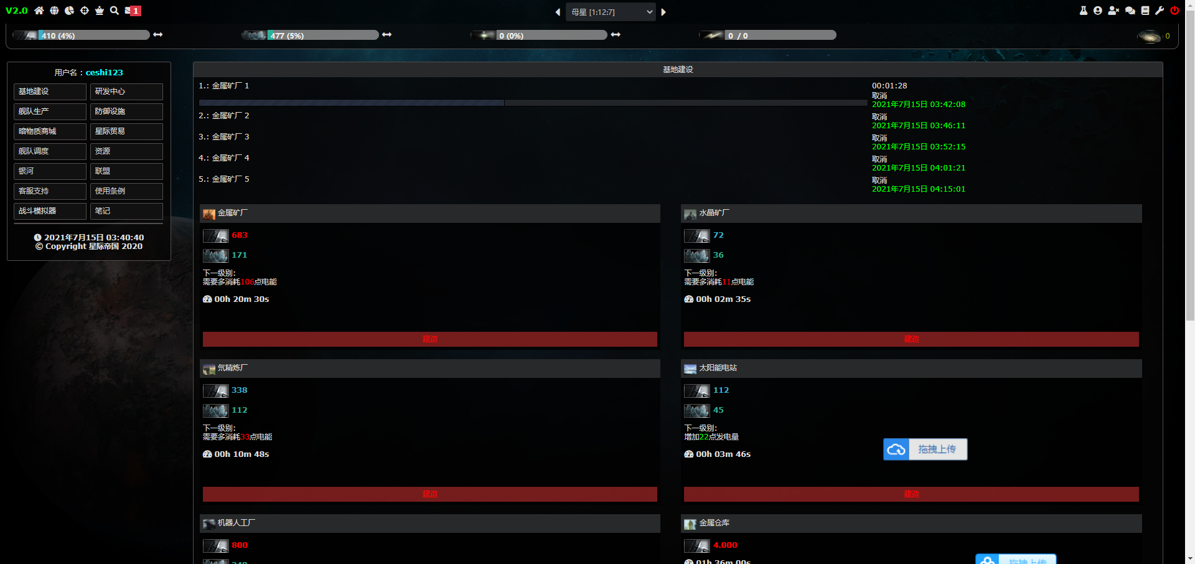Open 资源 in the sidebar menu

coord(126,151)
